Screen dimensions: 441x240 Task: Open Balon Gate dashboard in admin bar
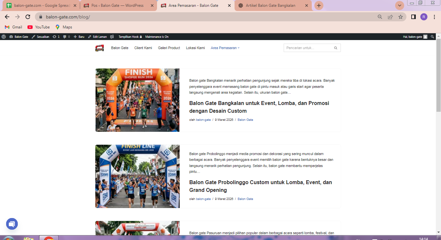click(19, 37)
